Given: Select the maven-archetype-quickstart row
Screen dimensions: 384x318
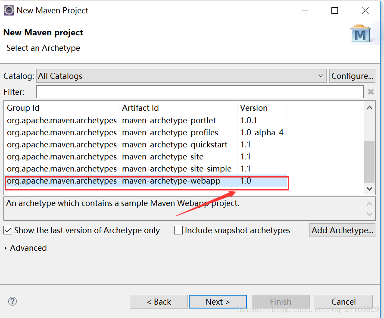Looking at the screenshot, I should [146, 144].
